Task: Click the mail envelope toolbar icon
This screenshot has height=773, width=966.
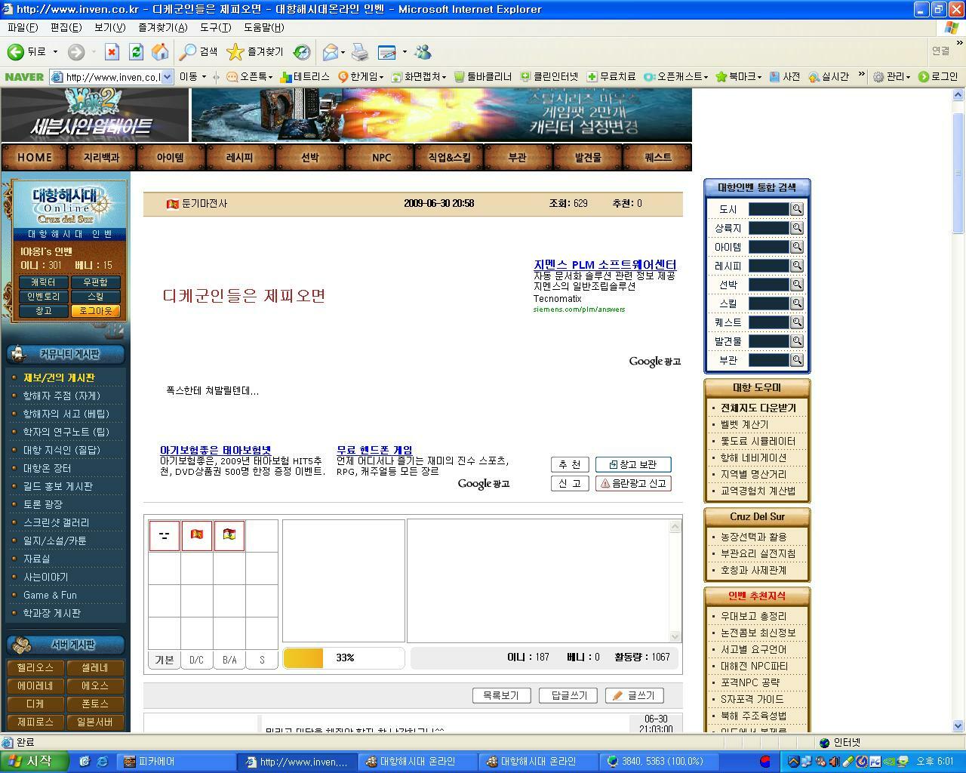Action: [331, 52]
